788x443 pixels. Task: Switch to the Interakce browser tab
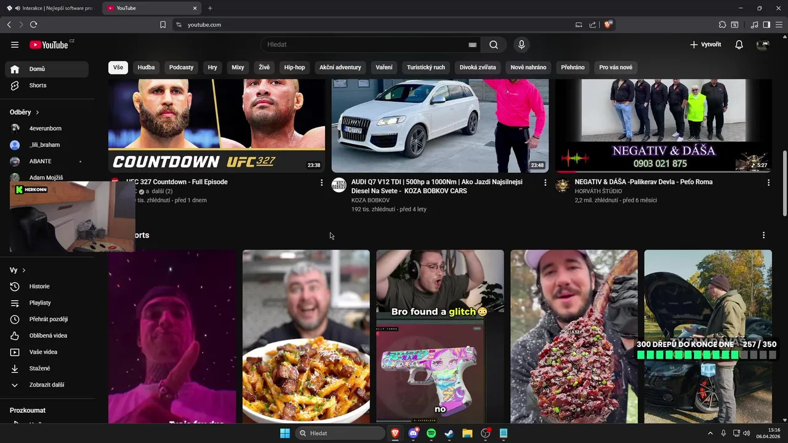[x=51, y=8]
